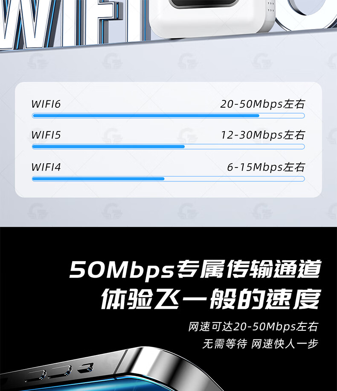Click the WIFI4 speed progress bar
337x391 pixels.
pyautogui.click(x=168, y=179)
